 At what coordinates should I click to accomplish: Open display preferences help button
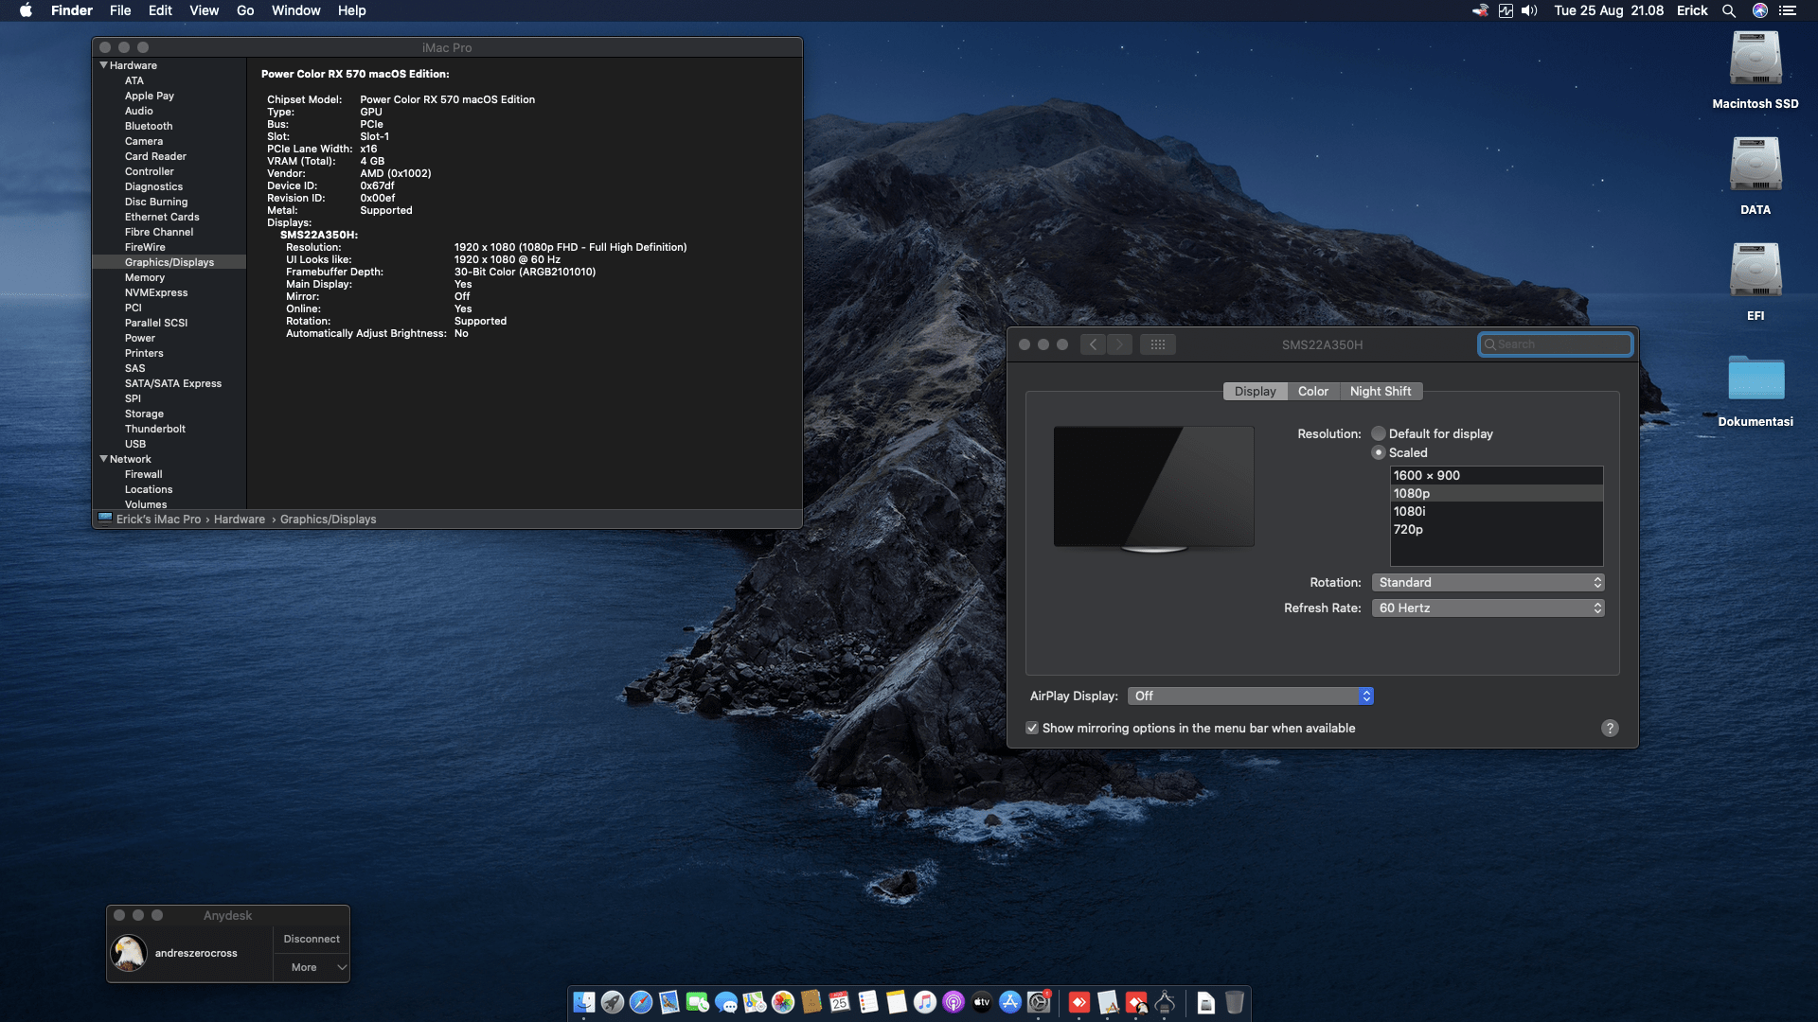pyautogui.click(x=1610, y=728)
